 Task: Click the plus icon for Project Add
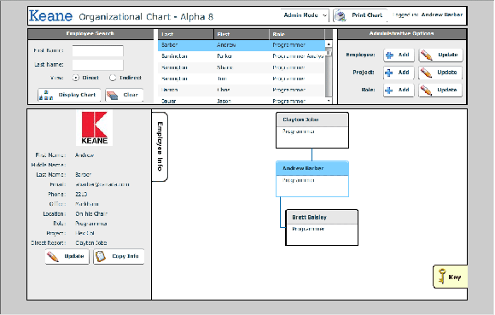389,73
